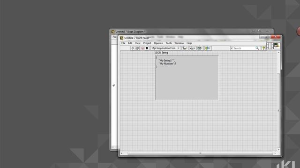The width and height of the screenshot is (300, 168).
Task: Click the scroll up arrow on Front Panel
Action: pos(278,53)
